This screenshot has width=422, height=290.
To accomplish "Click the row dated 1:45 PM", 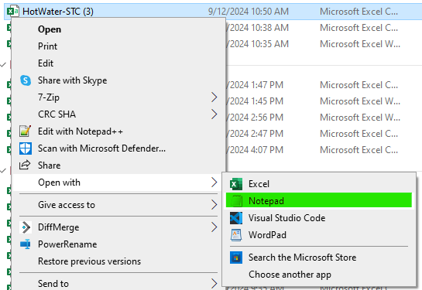I will [x=324, y=101].
